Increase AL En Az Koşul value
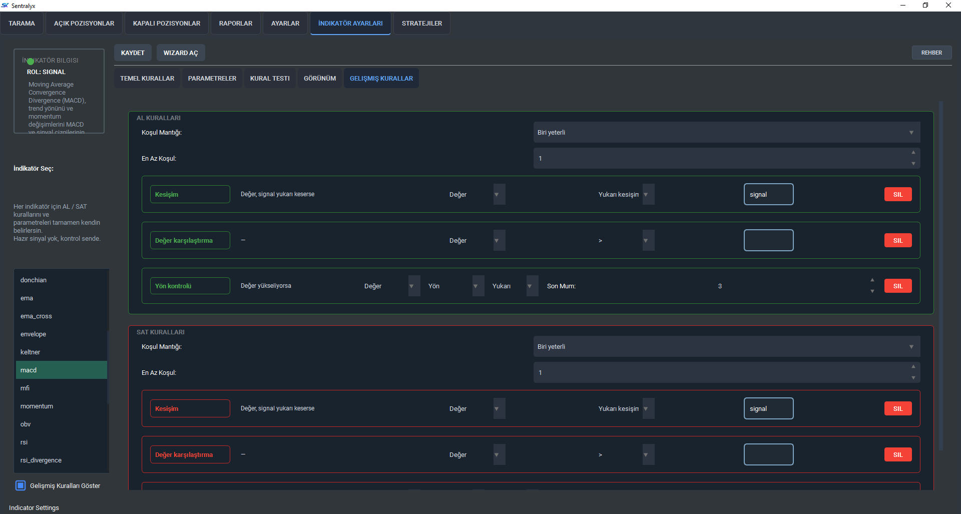961x514 pixels. (x=913, y=153)
